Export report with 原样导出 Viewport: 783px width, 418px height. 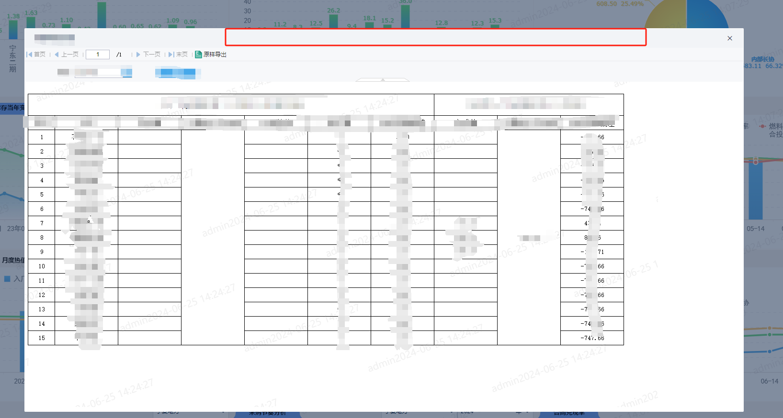(211, 55)
